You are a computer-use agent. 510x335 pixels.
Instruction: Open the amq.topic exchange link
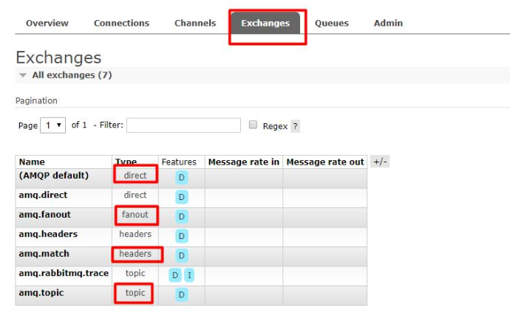[x=41, y=293]
